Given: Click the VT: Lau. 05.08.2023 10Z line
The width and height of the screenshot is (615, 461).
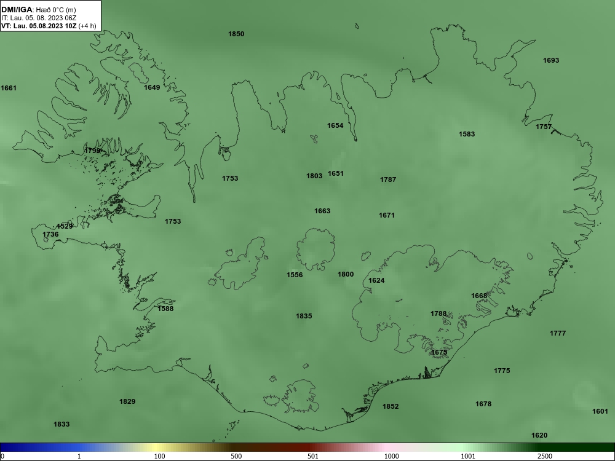Looking at the screenshot, I should tap(49, 26).
